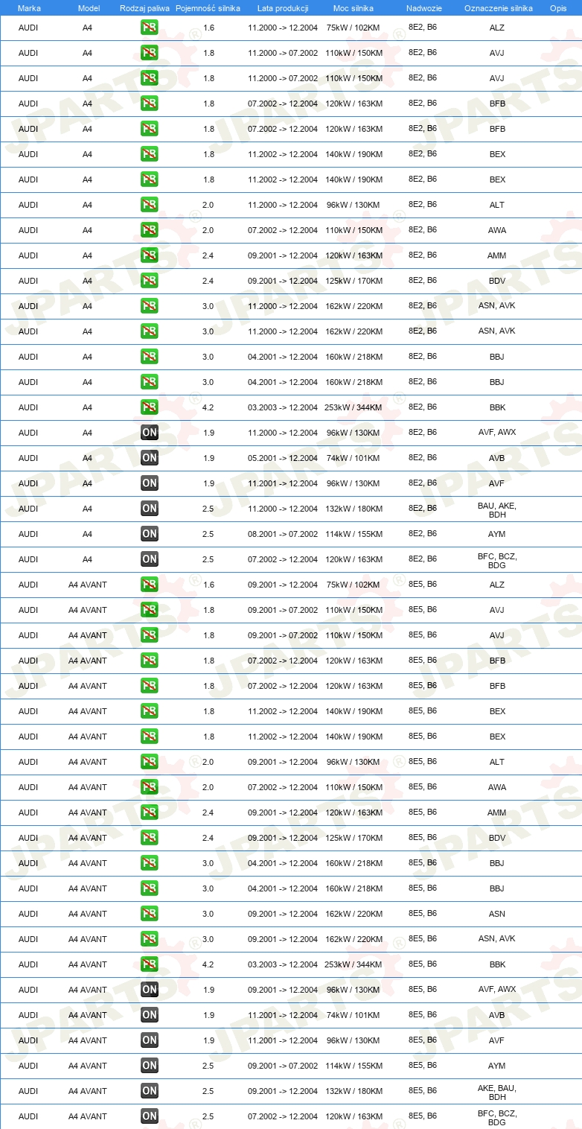Select '75kW / 102KM' in the plain A4 row

coord(354,28)
